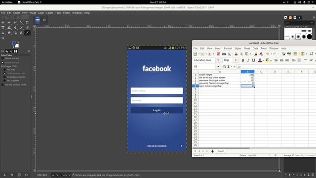Select the Sheet1 tab
The height and width of the screenshot is (178, 316).
pyautogui.click(x=221, y=151)
